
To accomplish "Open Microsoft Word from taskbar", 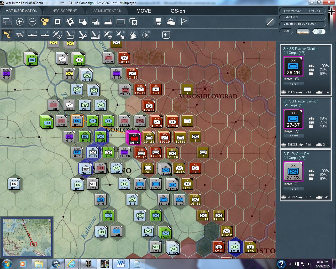I will (121, 263).
